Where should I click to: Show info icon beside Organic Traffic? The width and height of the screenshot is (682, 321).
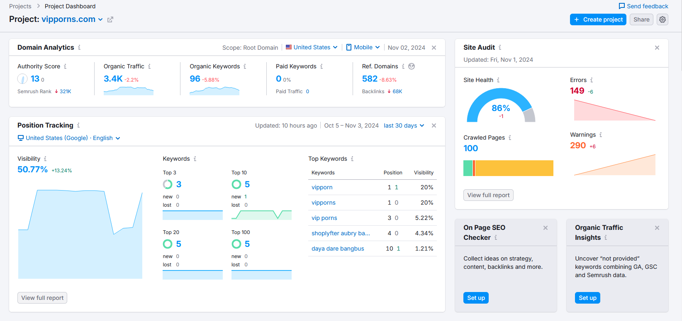[149, 66]
